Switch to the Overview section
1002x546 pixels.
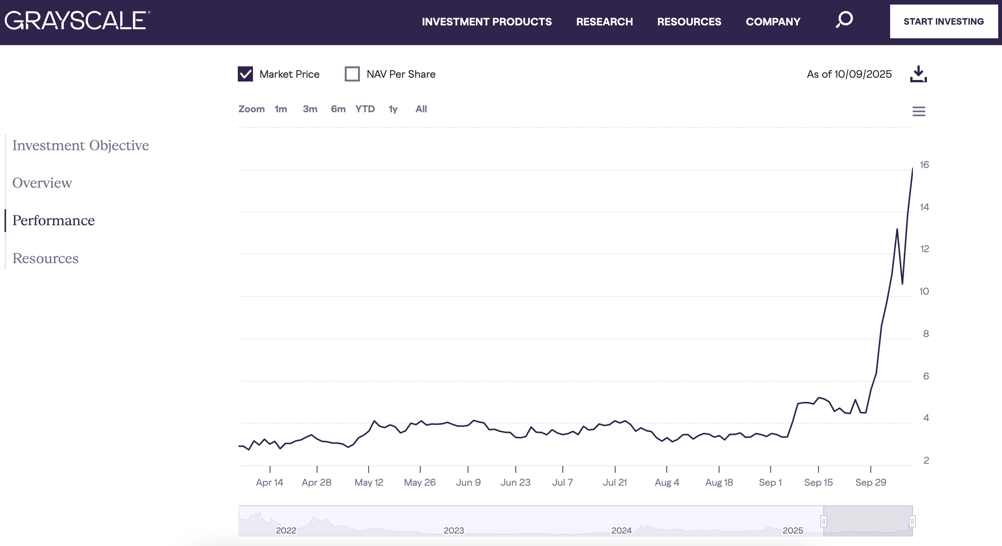tap(42, 182)
